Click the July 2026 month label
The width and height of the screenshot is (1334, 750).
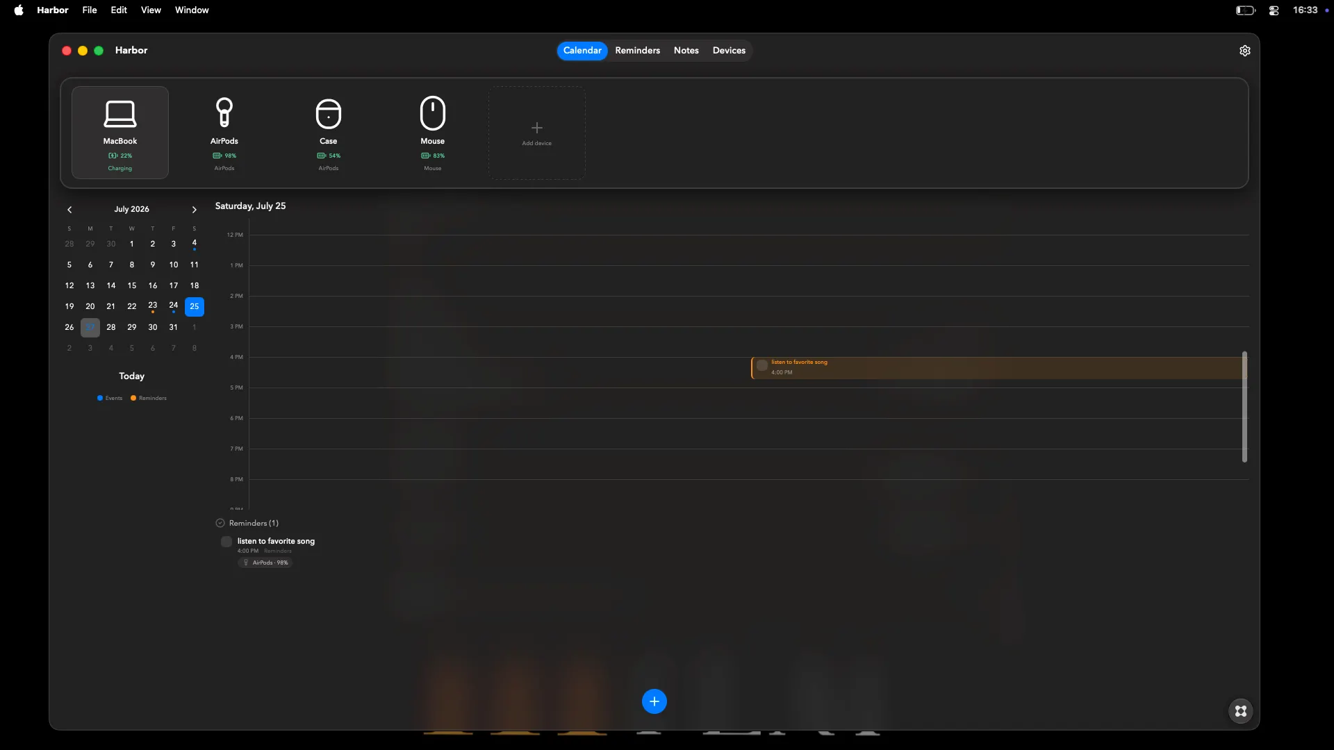tap(132, 209)
